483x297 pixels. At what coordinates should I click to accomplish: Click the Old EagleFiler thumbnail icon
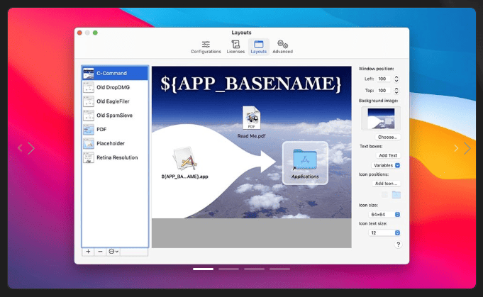89,101
